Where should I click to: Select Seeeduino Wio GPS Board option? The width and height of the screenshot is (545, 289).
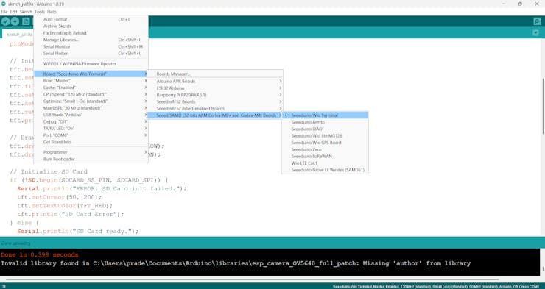(x=325, y=143)
